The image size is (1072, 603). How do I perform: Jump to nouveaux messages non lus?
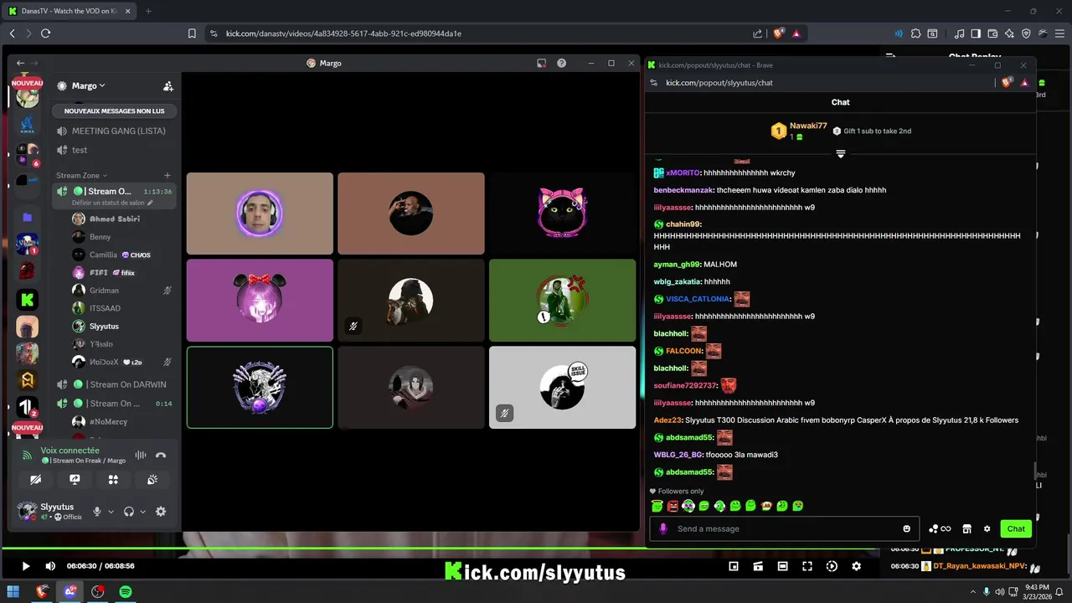point(115,111)
